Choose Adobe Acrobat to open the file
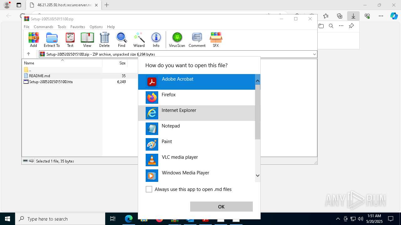This screenshot has height=225, width=401. [196, 82]
